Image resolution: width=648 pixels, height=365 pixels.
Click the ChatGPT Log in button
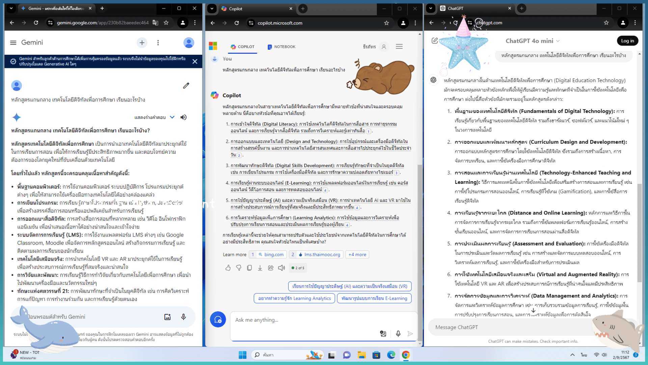tap(627, 41)
